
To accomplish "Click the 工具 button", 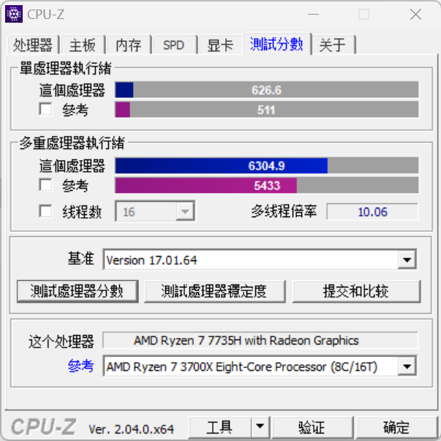I will pyautogui.click(x=219, y=427).
